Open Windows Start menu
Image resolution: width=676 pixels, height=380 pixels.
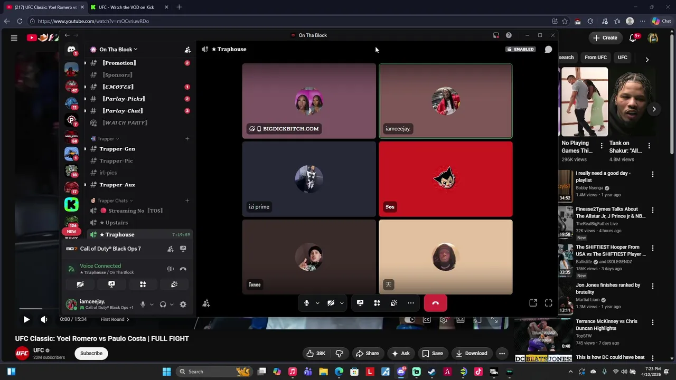167,372
